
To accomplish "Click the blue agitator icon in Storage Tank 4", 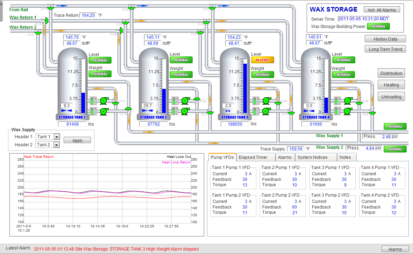I will 309,111.
